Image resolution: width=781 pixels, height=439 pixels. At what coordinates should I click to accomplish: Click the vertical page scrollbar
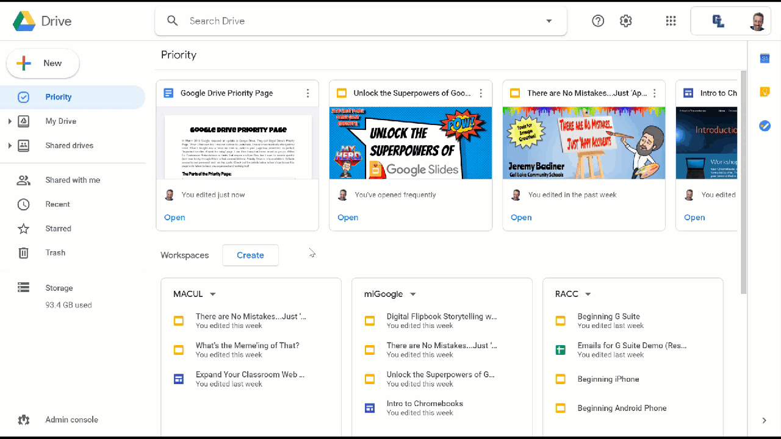(x=743, y=182)
